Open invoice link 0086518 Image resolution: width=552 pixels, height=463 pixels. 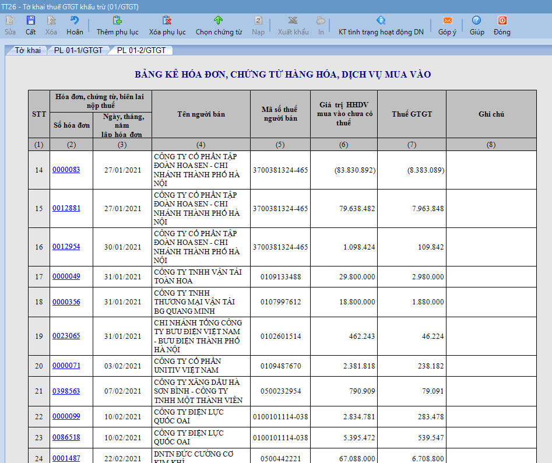[x=66, y=437]
